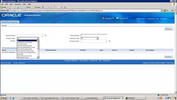
Task: Click the Interface Name search magnifier icon
Action: tap(45, 36)
